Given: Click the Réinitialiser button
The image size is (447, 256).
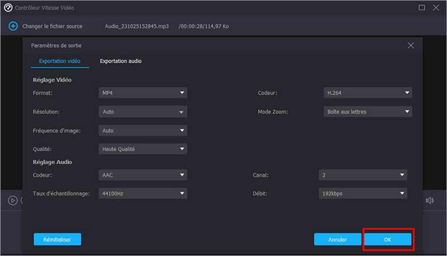Looking at the screenshot, I should 57,239.
